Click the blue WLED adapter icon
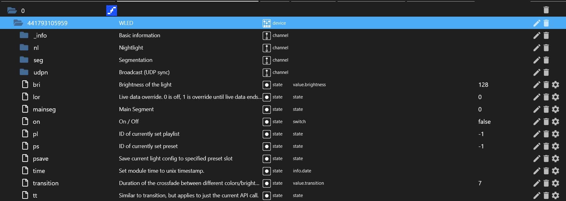 111,10
